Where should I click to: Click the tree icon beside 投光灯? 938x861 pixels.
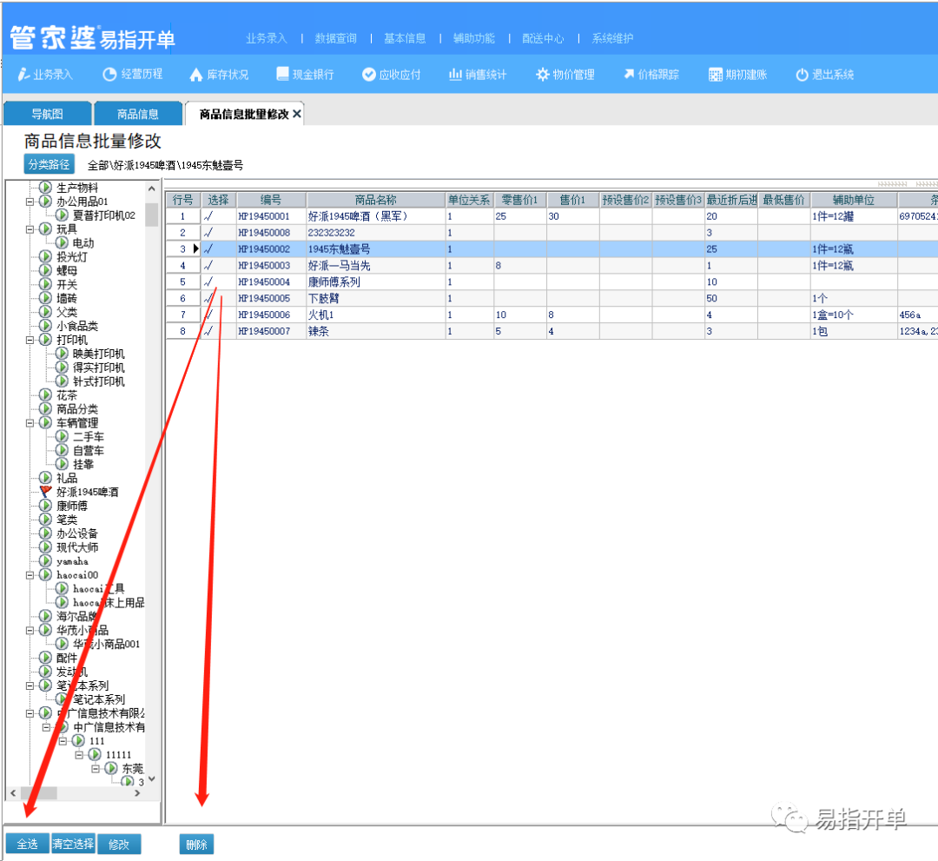(45, 256)
